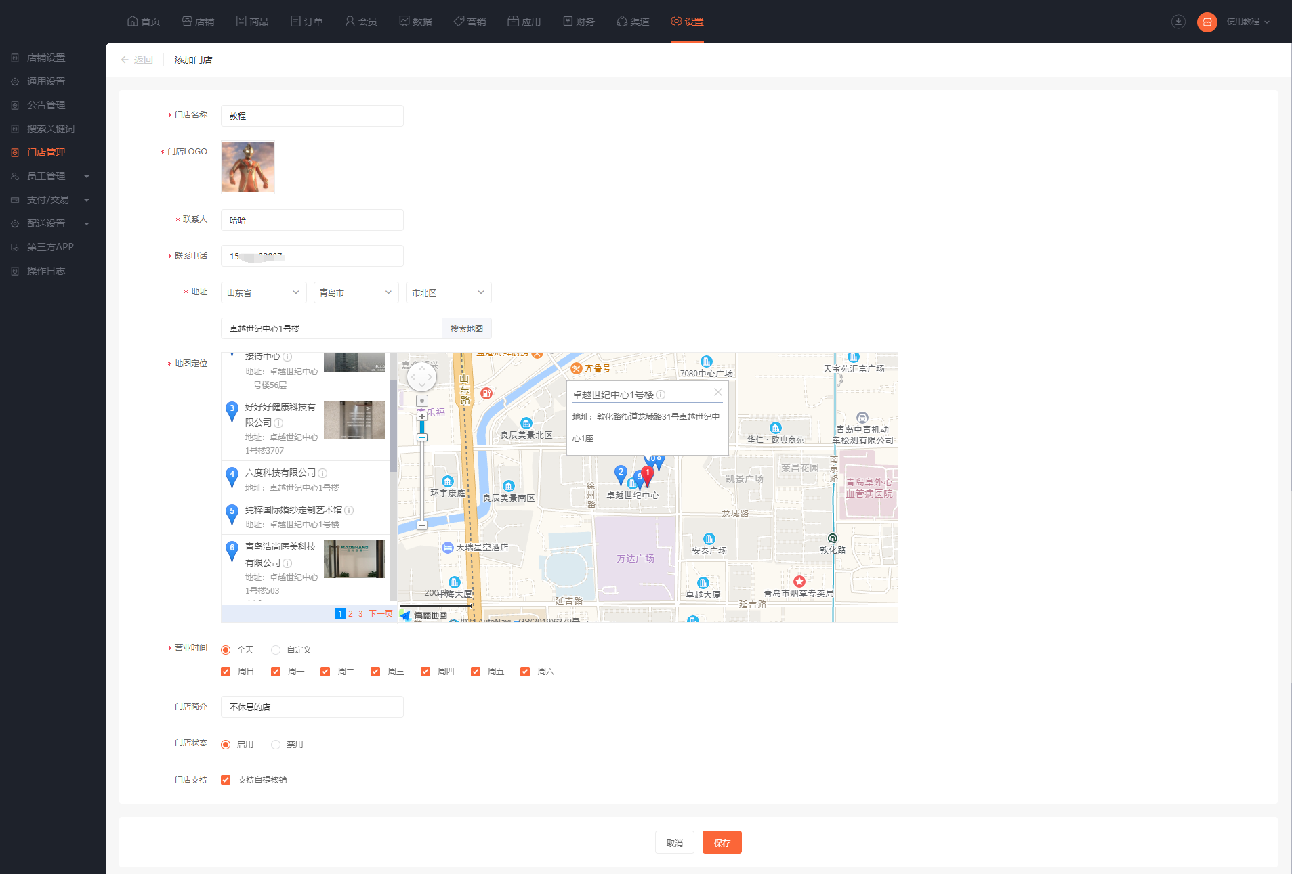Image resolution: width=1292 pixels, height=874 pixels.
Task: Uncheck the 周一 checkbox
Action: pos(276,672)
